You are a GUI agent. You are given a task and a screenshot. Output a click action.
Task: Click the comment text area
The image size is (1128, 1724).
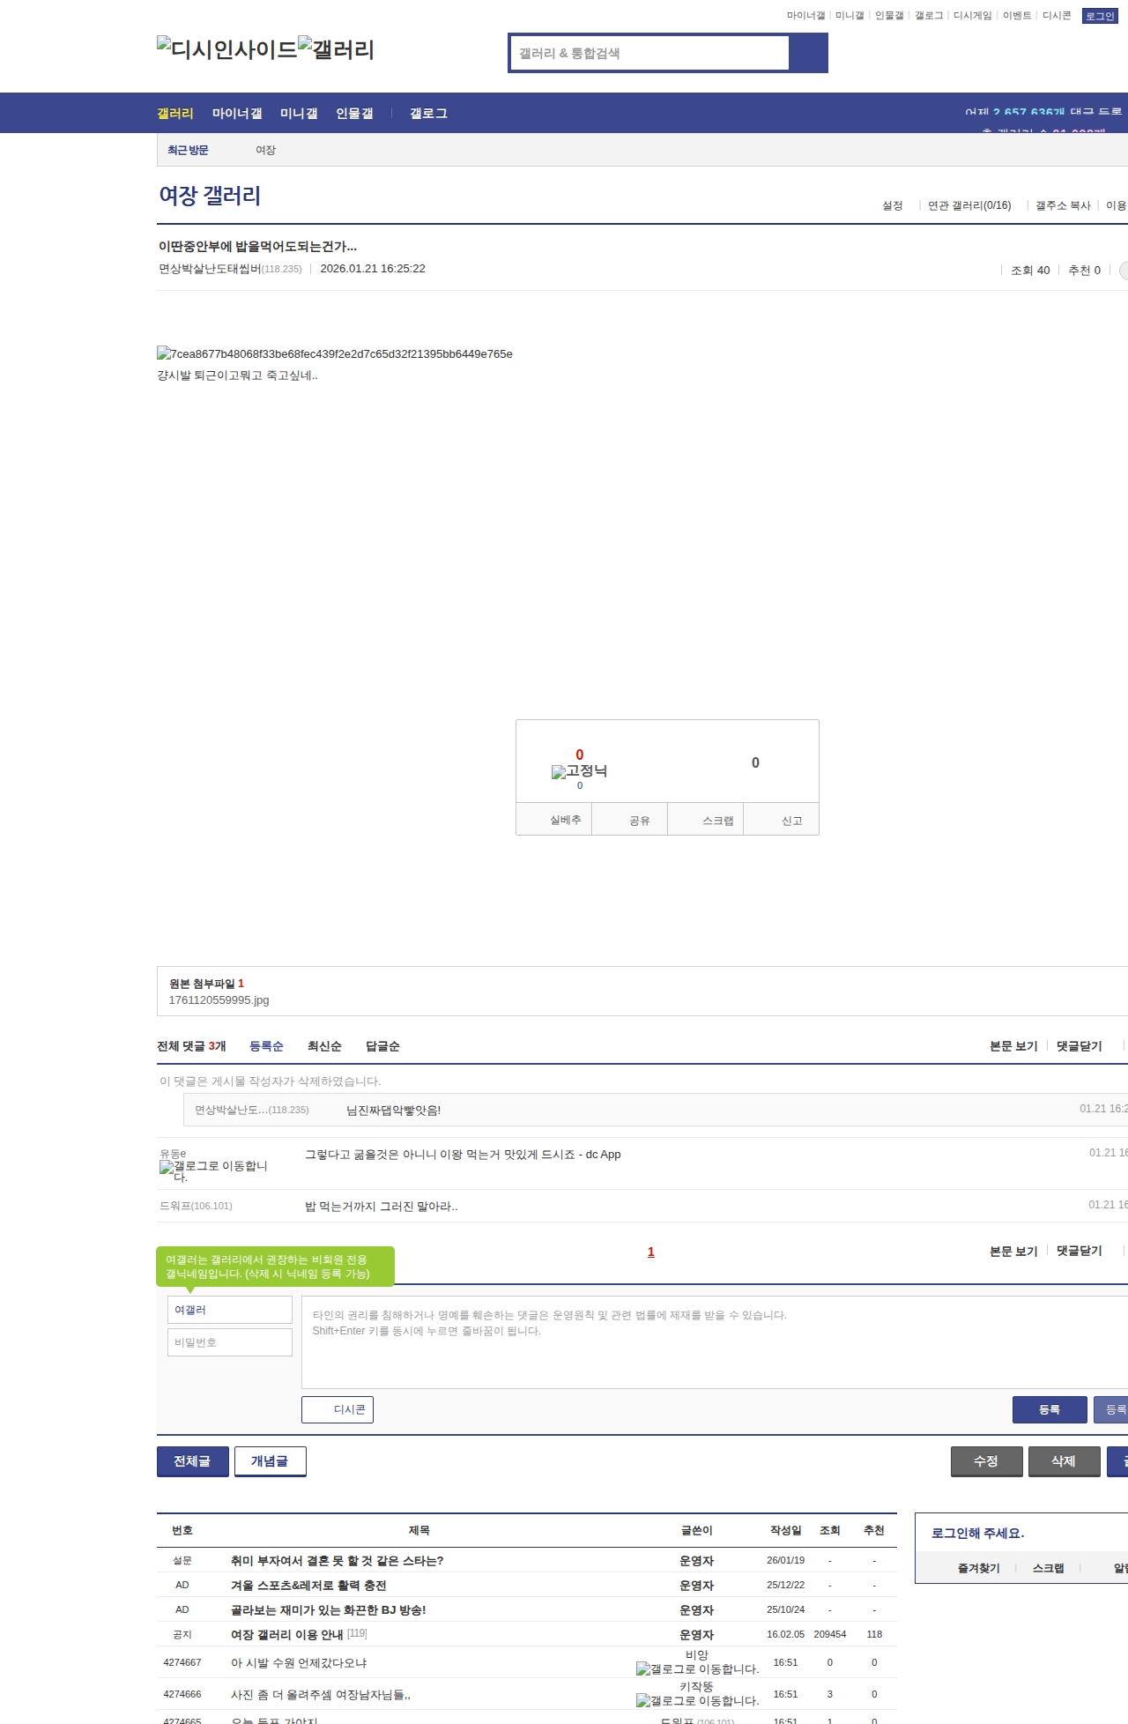[715, 1342]
